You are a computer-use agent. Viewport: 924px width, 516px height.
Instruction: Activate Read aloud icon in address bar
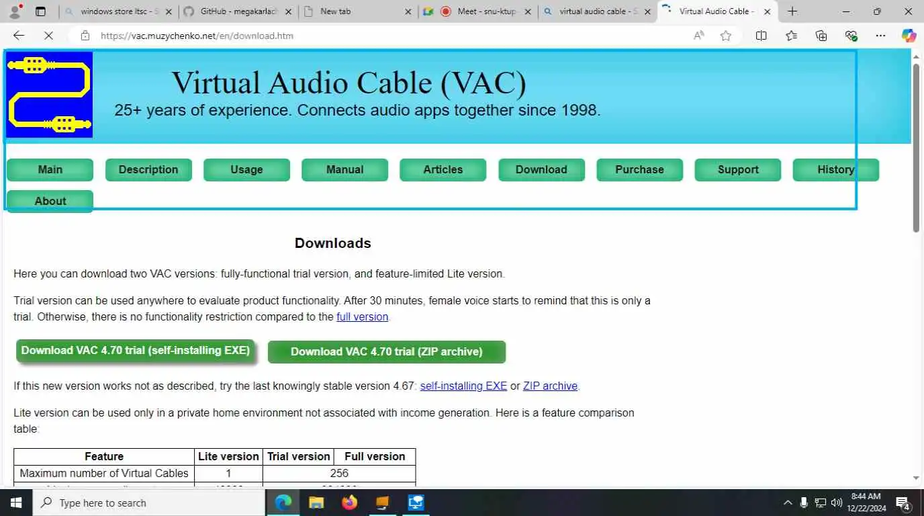(699, 36)
